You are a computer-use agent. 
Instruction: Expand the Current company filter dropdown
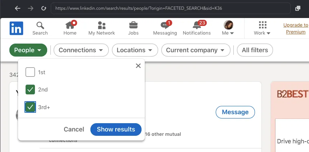pyautogui.click(x=196, y=50)
